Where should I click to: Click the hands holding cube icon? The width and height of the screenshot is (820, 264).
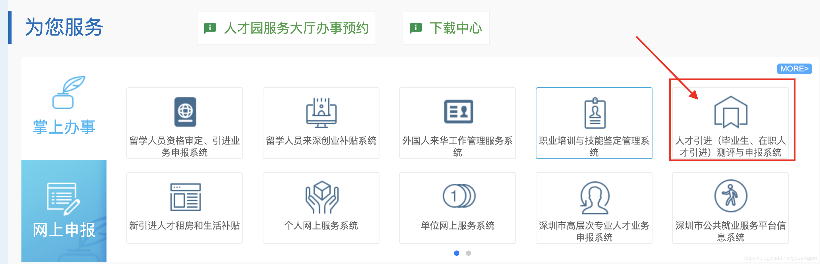(322, 197)
